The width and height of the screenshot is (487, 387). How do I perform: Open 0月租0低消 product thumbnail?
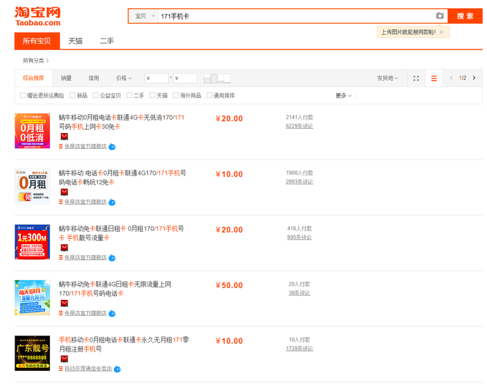click(32, 131)
